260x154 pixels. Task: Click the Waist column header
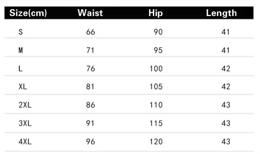pos(90,13)
